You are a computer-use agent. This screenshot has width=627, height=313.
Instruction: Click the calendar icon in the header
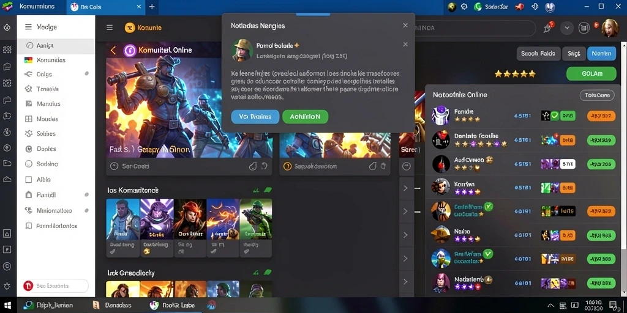tap(584, 28)
